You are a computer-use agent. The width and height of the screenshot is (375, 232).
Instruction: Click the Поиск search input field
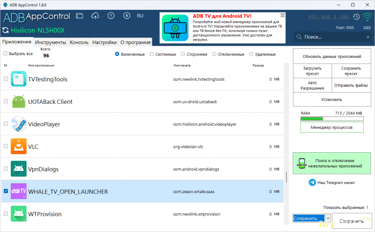[x=332, y=37]
